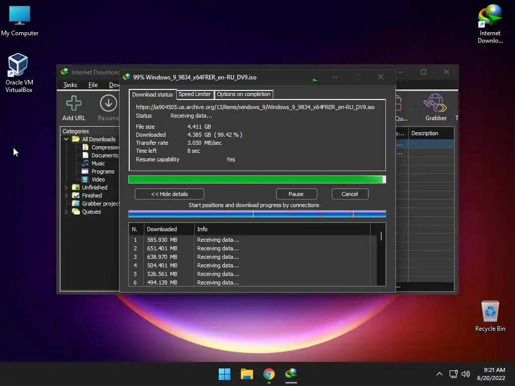Click the Finished folder icon
This screenshot has width=515, height=386.
click(76, 196)
